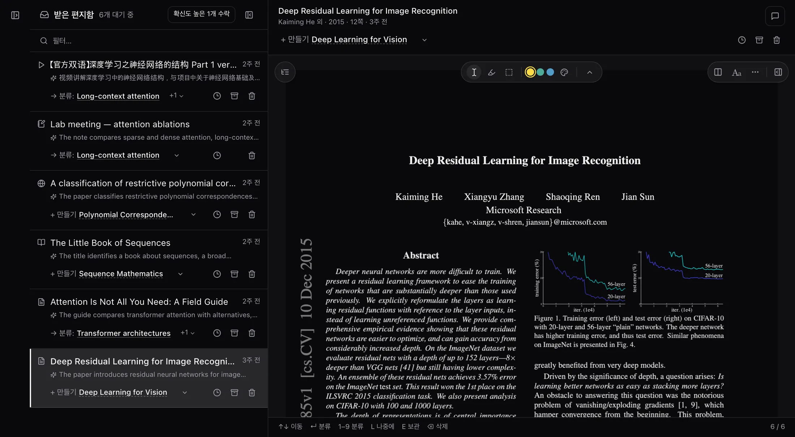This screenshot has height=437, width=795.
Task: Activate the area selection tool
Action: (x=509, y=72)
